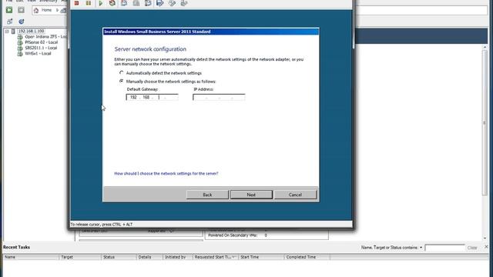Sort Recent Tasks by Name column
The image size is (493, 277).
(31, 257)
